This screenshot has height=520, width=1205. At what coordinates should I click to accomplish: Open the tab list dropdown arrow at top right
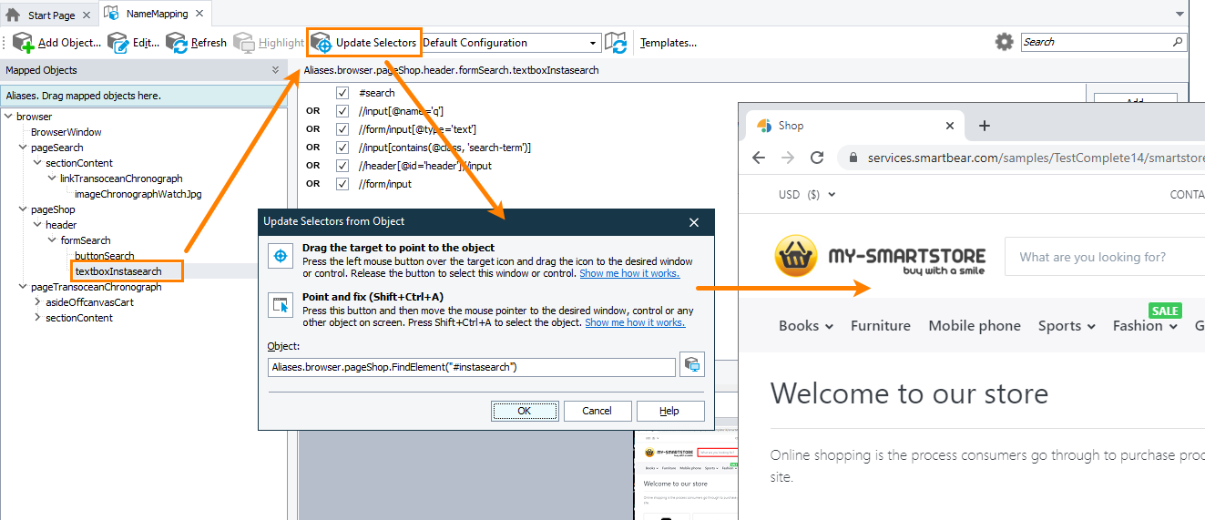coord(1179,15)
